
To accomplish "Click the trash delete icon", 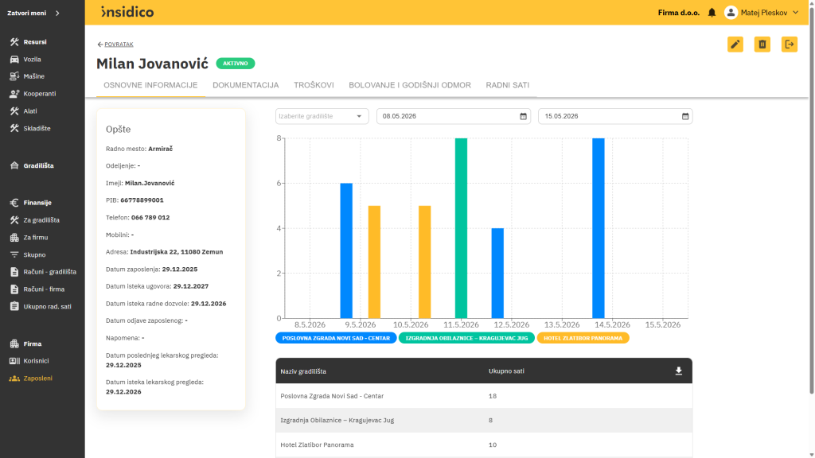I will pos(762,45).
